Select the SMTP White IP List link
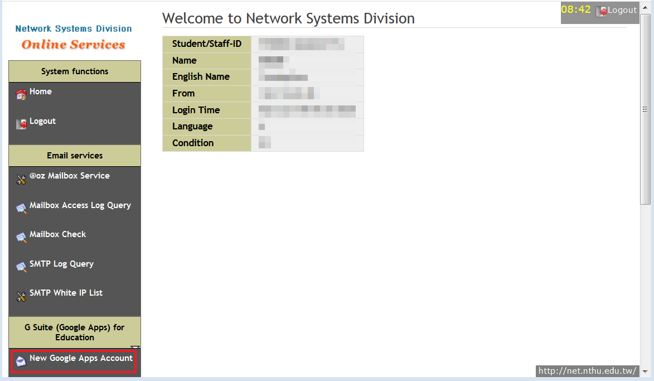 point(66,293)
